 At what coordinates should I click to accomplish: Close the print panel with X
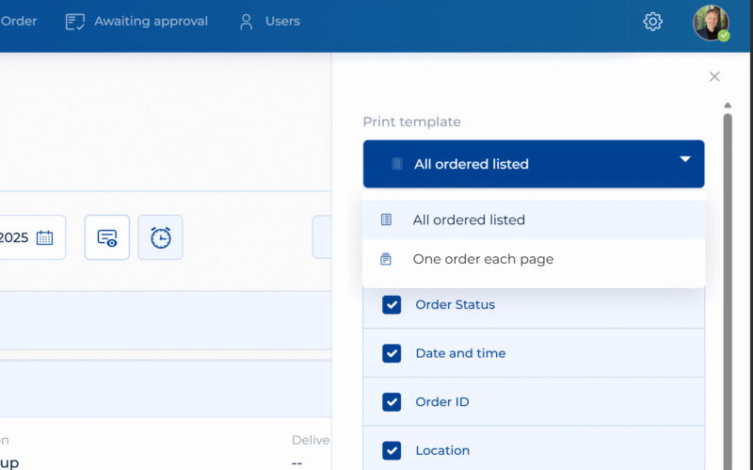(x=714, y=76)
